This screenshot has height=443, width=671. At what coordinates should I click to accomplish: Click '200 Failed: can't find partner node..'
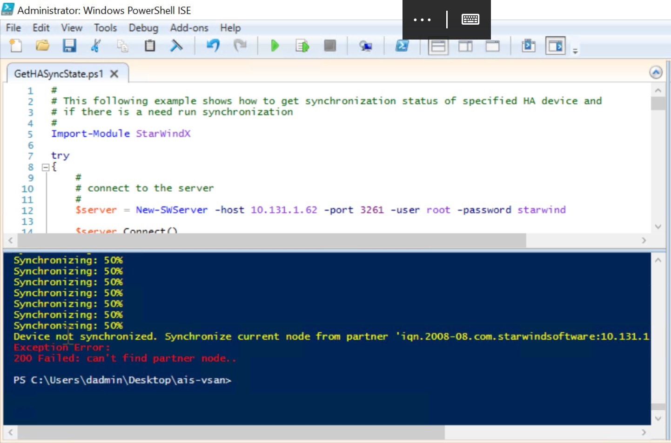(x=125, y=358)
